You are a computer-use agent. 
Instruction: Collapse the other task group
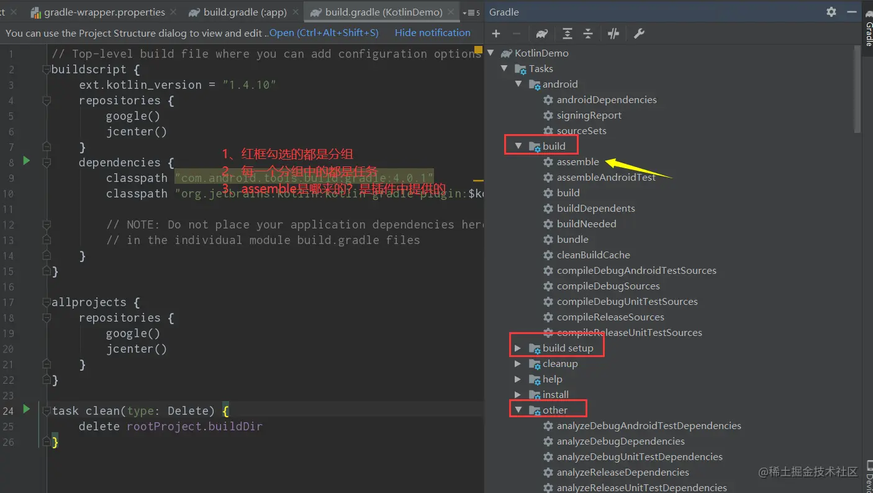point(518,410)
